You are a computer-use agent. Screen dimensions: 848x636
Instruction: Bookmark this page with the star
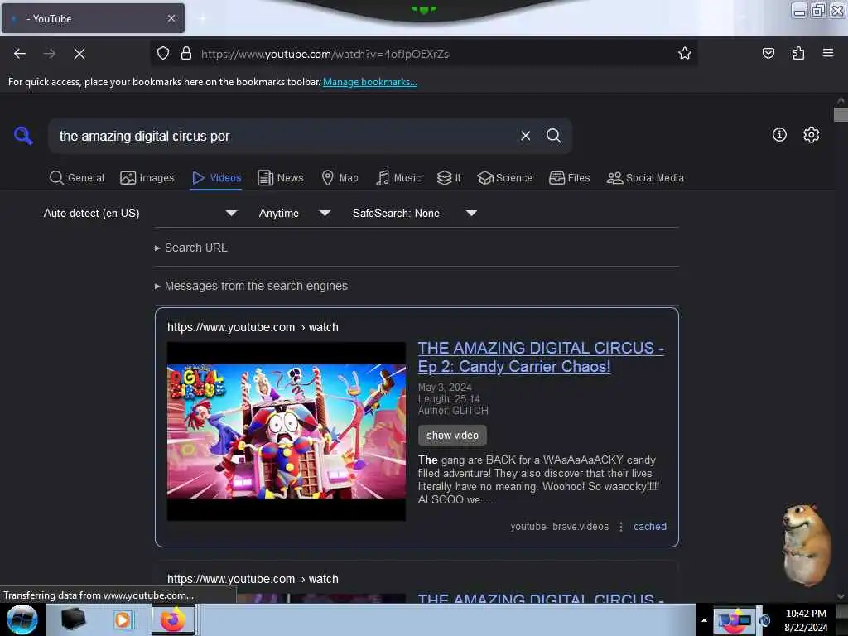(x=685, y=54)
